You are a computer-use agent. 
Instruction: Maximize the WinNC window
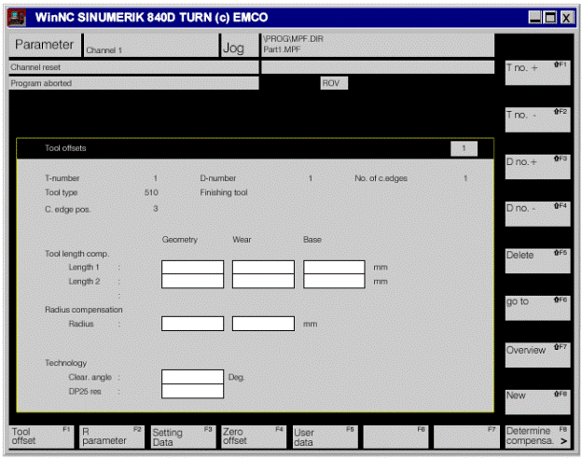coord(550,18)
